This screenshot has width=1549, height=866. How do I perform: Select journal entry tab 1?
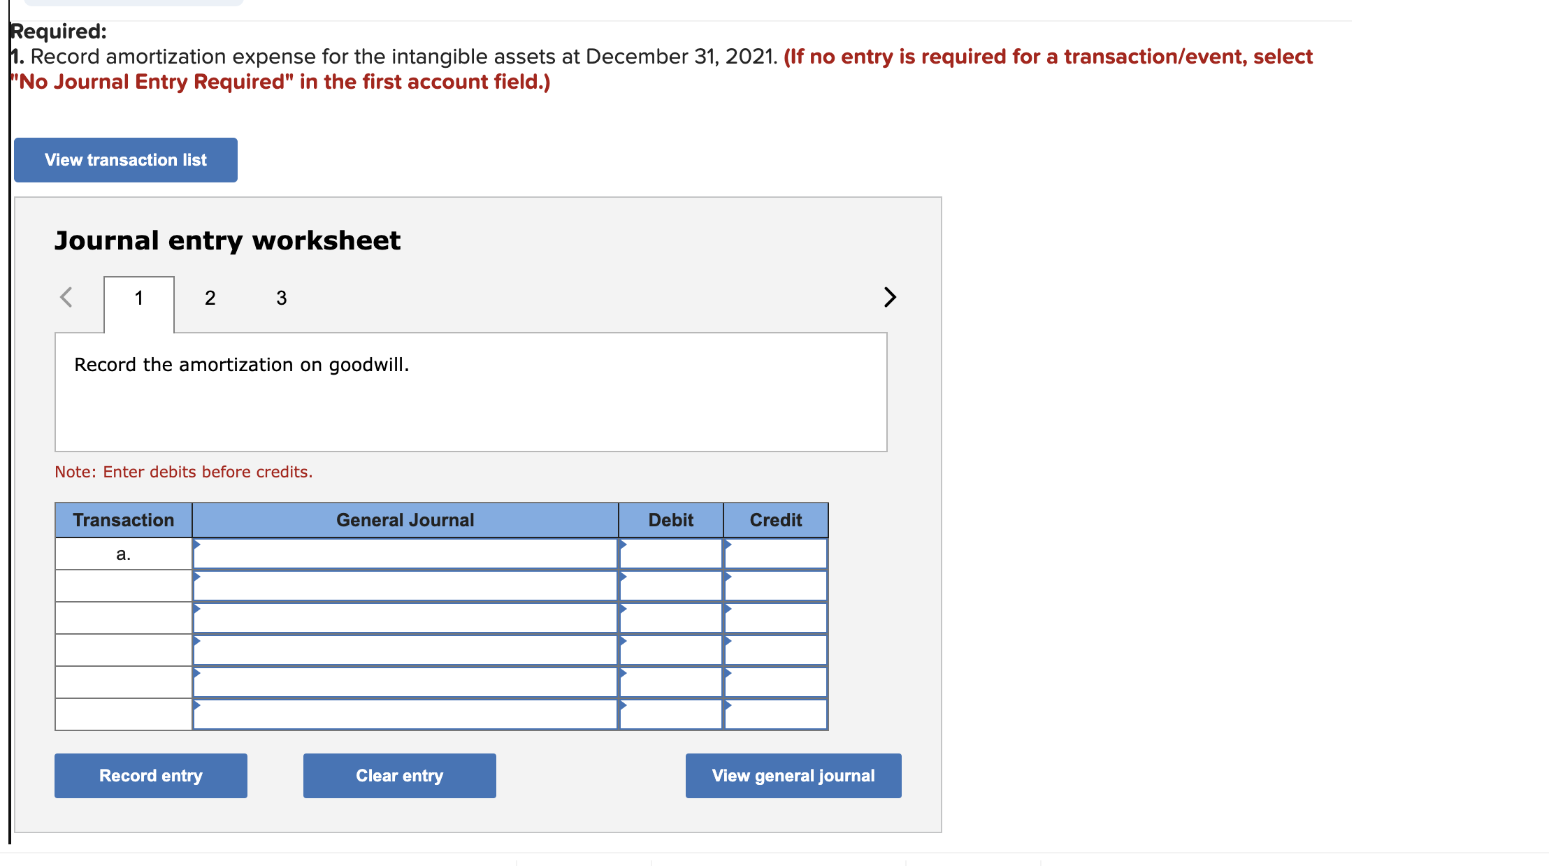coord(138,298)
